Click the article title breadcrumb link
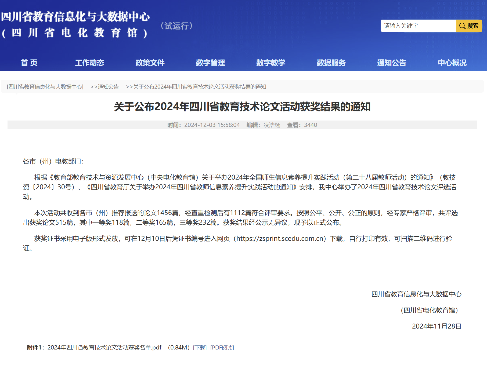This screenshot has width=487, height=368. [199, 87]
